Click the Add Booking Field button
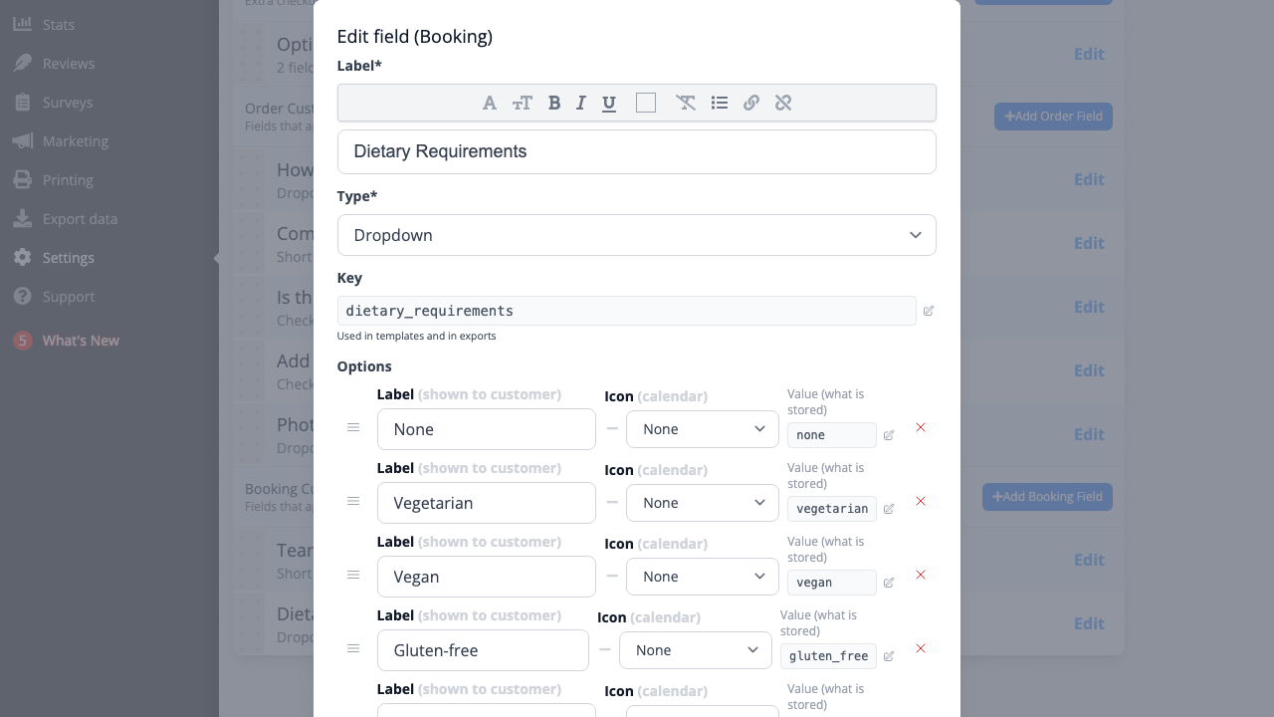 (1047, 497)
